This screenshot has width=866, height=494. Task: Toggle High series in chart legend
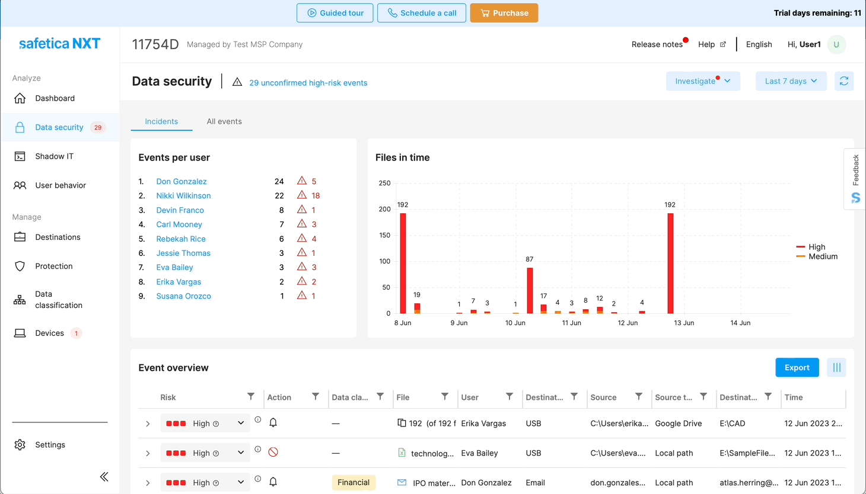[x=816, y=247]
